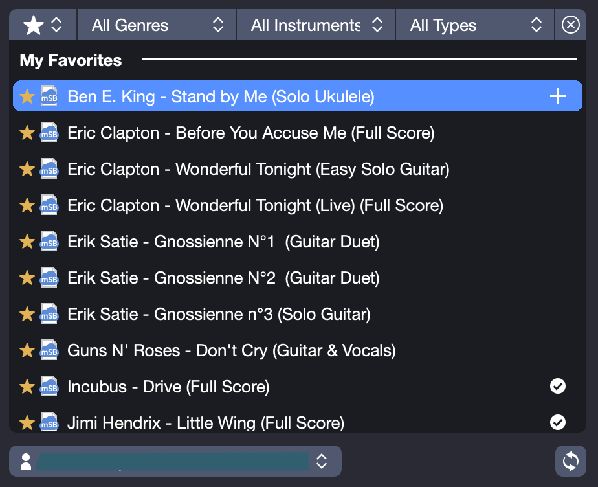Click mSB file icon for Before You Accuse Me
The width and height of the screenshot is (598, 487).
tap(49, 133)
